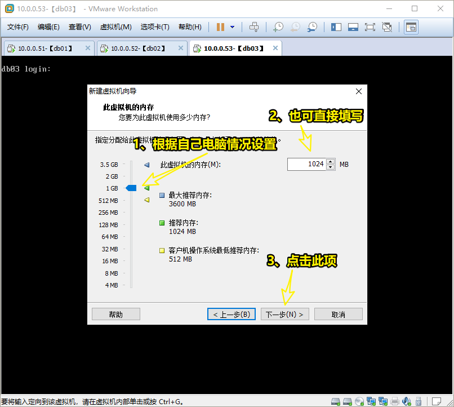Open the power options dropdown arrow
Viewport: 454px width, 407px height.
pyautogui.click(x=232, y=27)
